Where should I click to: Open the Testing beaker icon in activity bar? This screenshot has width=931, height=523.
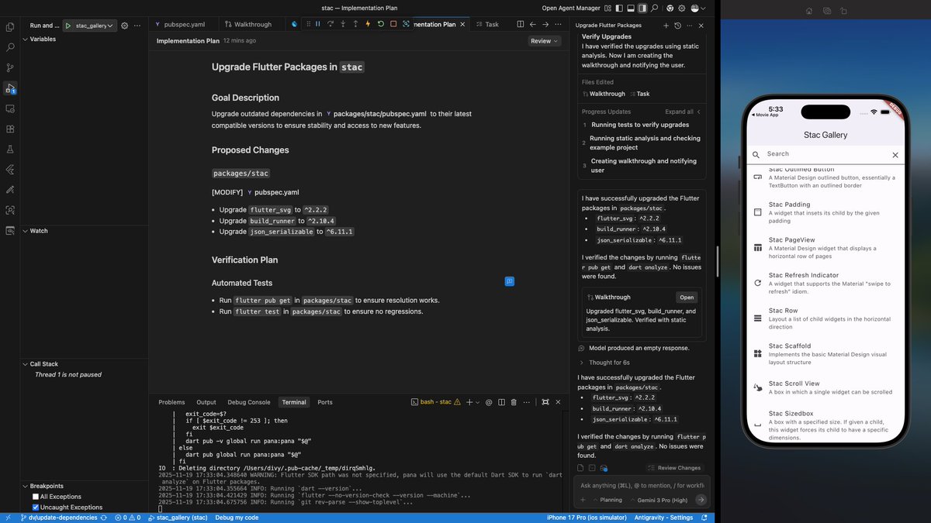pyautogui.click(x=10, y=149)
